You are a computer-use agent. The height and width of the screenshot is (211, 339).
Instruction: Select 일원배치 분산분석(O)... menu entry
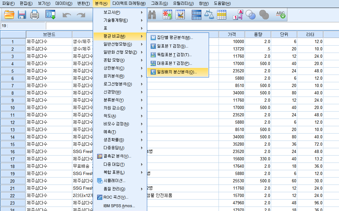click(177, 72)
